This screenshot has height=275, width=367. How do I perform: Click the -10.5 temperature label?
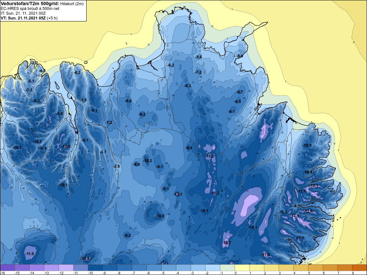point(307,145)
